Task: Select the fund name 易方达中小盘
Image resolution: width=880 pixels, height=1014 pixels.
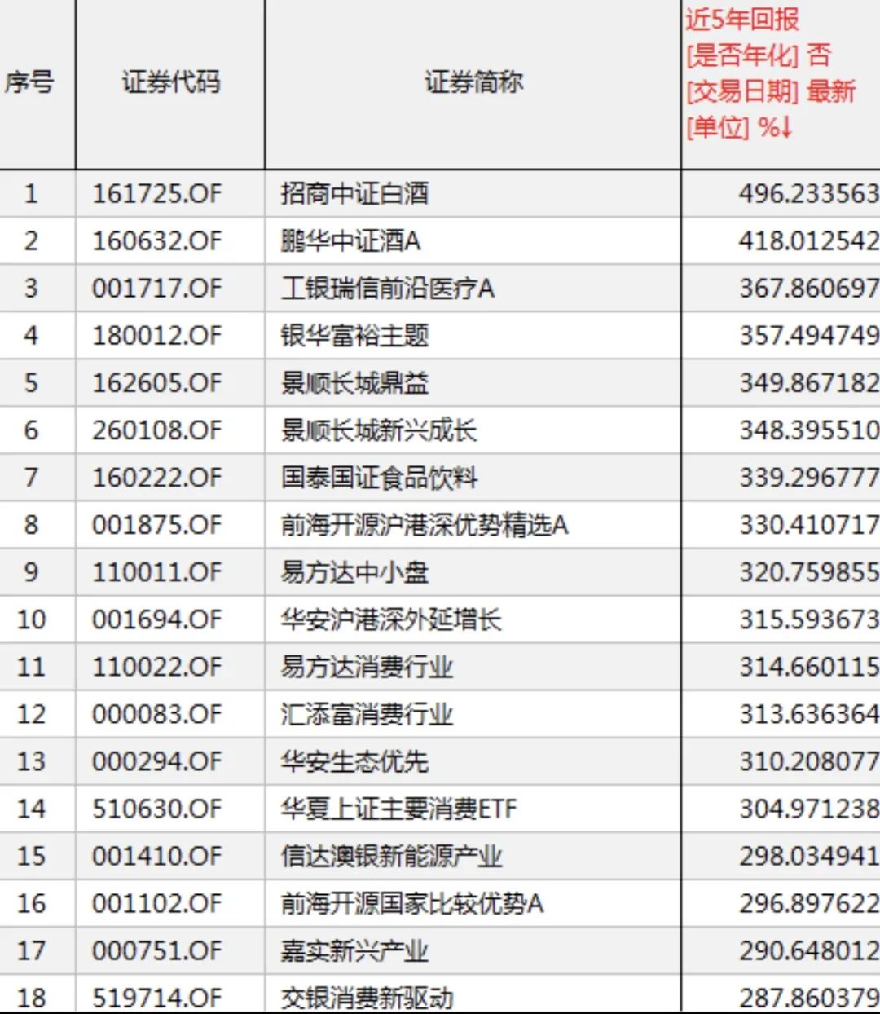Action: click(x=354, y=572)
